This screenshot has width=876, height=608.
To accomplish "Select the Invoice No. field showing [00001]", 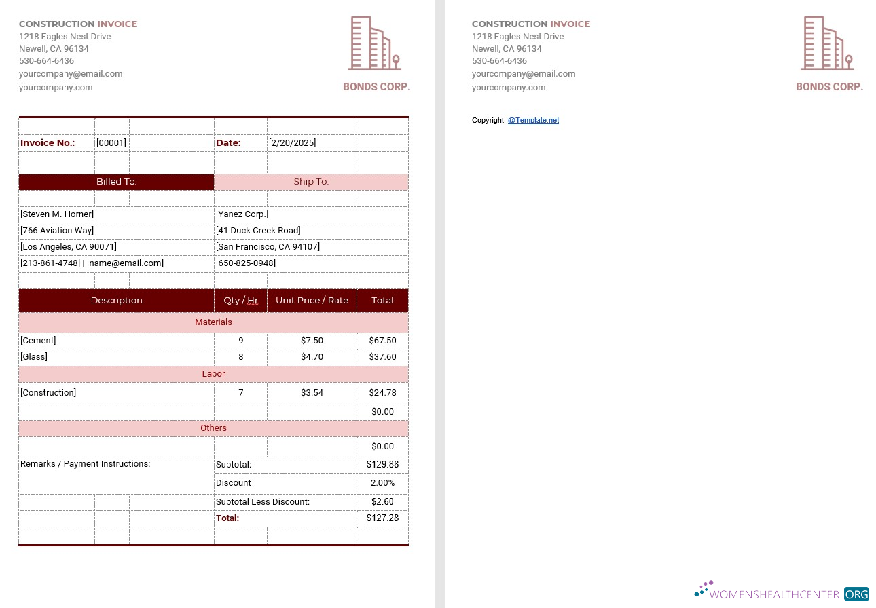I will tap(111, 142).
